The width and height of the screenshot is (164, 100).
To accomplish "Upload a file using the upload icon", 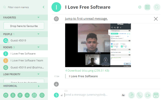I will (131, 95).
